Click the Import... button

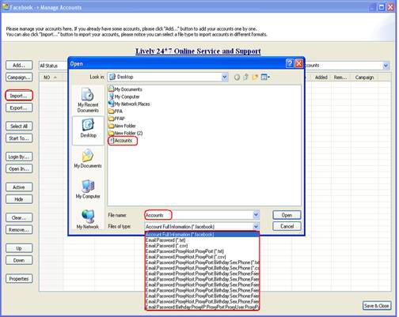click(19, 96)
